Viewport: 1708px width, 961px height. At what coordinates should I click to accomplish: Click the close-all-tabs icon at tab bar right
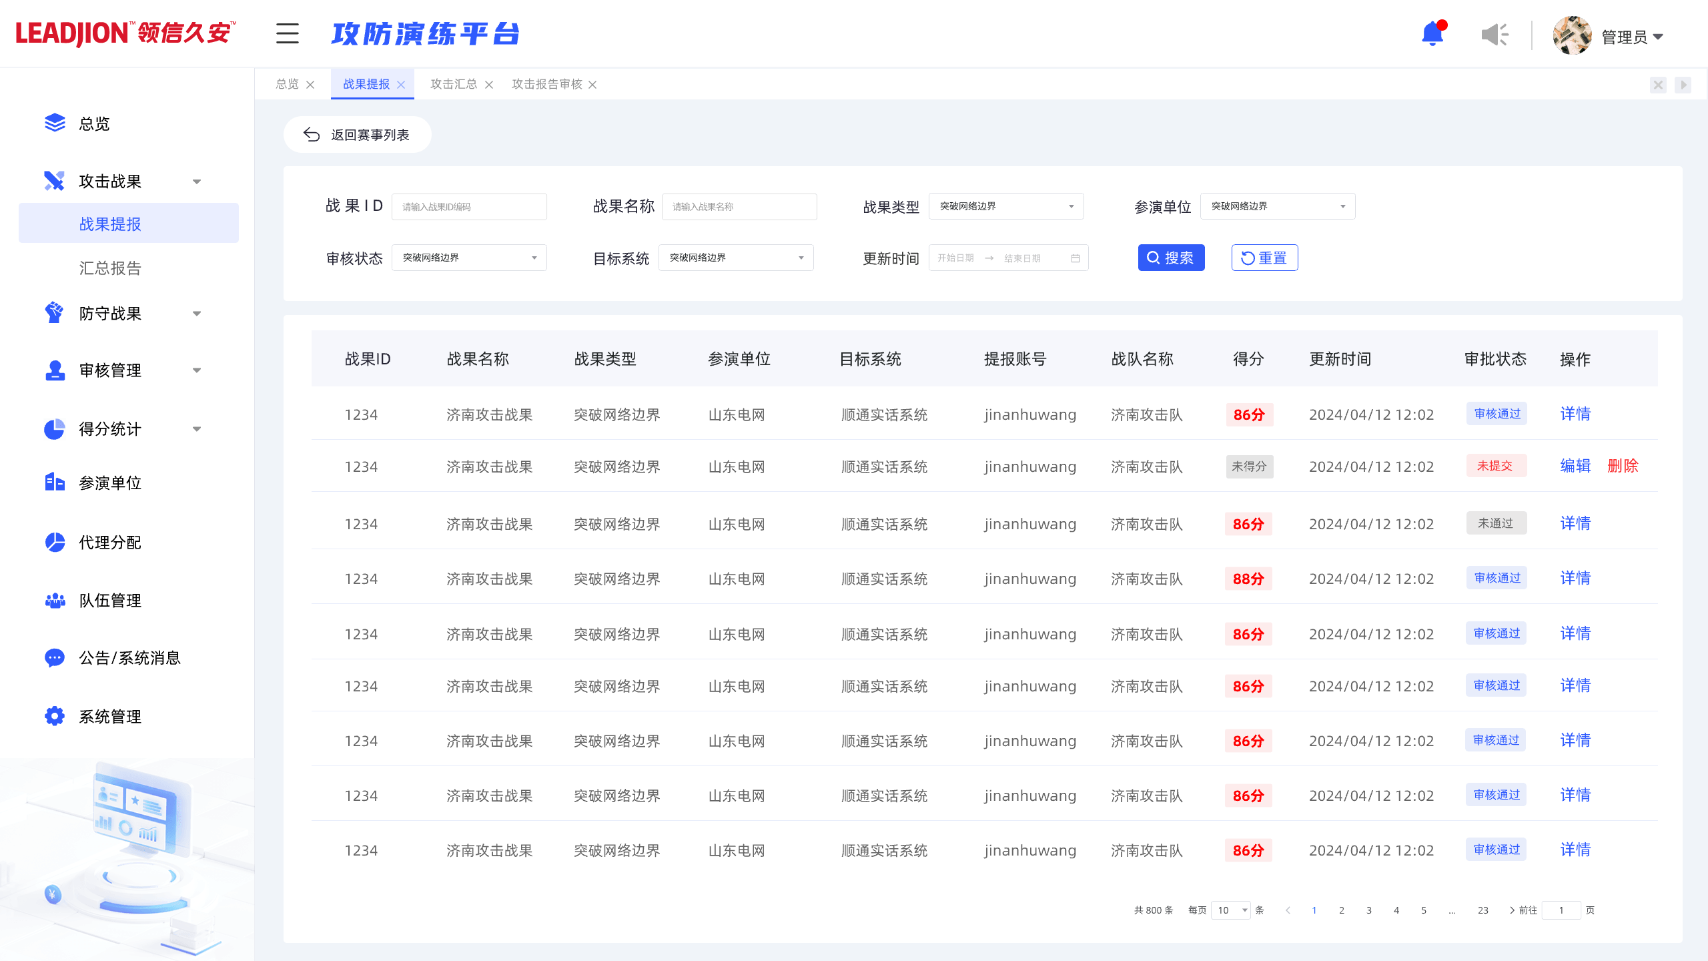tap(1658, 85)
